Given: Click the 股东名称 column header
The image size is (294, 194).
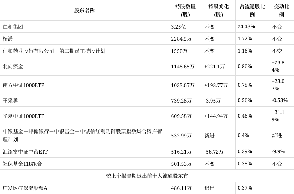Looking at the screenshot, I should click(x=84, y=11).
